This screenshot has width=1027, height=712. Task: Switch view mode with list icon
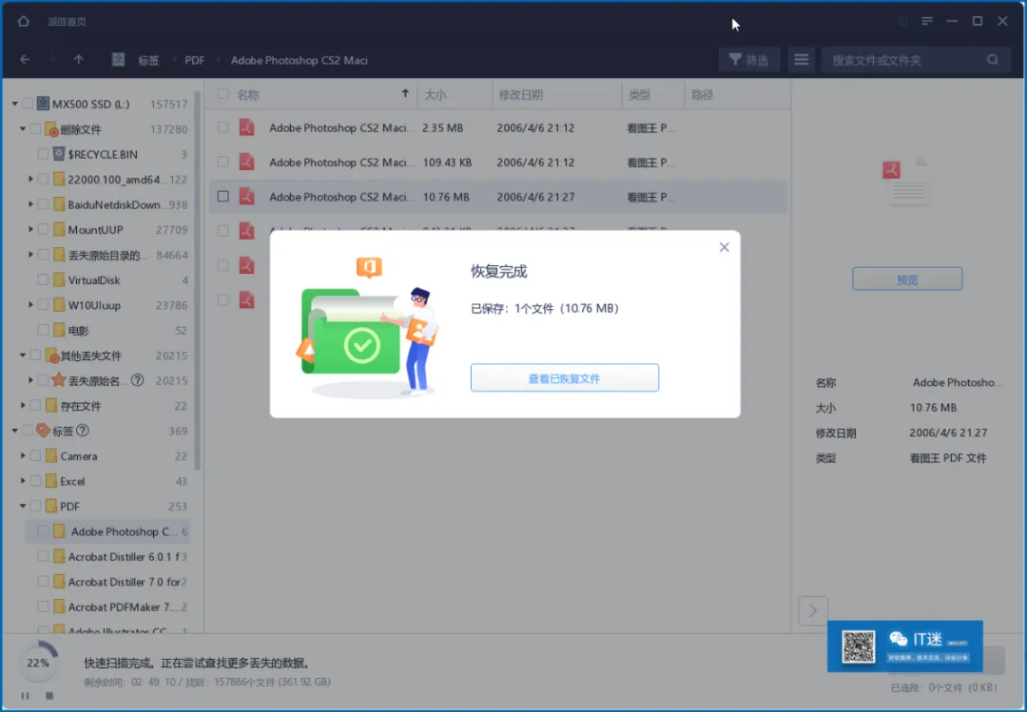point(801,60)
